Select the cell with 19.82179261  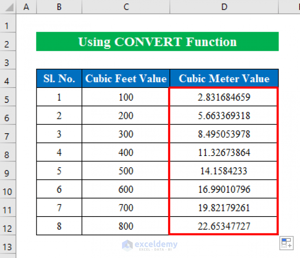(x=224, y=207)
